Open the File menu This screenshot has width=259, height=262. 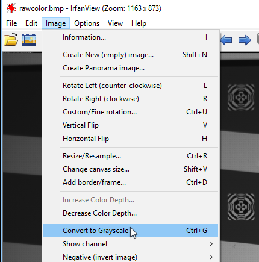(11, 23)
